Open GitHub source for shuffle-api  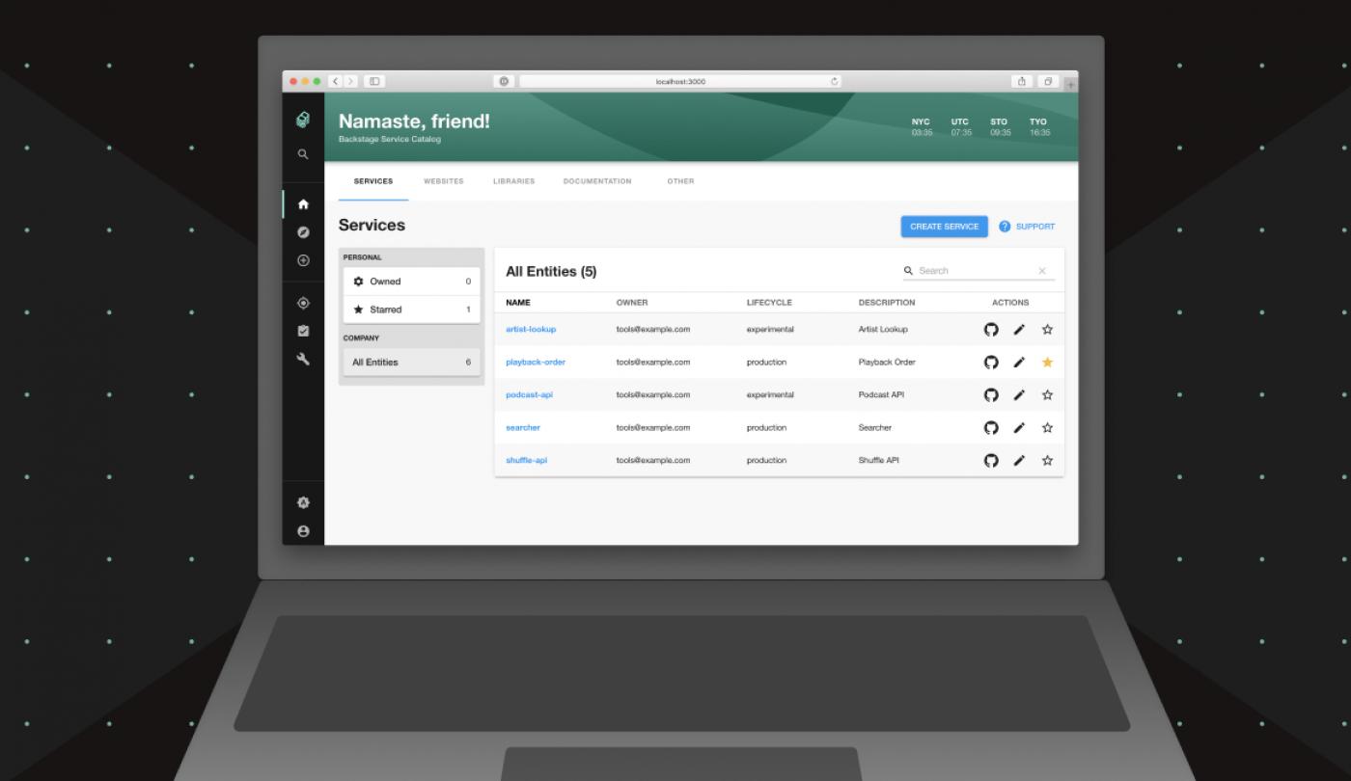pyautogui.click(x=990, y=461)
